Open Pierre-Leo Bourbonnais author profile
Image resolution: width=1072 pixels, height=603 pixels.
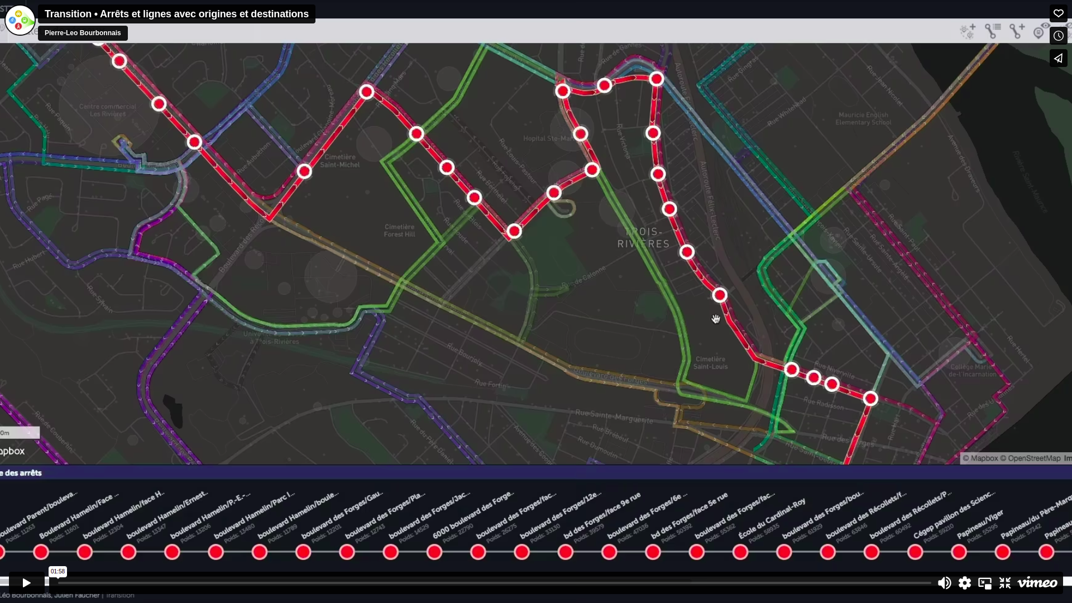(x=83, y=33)
